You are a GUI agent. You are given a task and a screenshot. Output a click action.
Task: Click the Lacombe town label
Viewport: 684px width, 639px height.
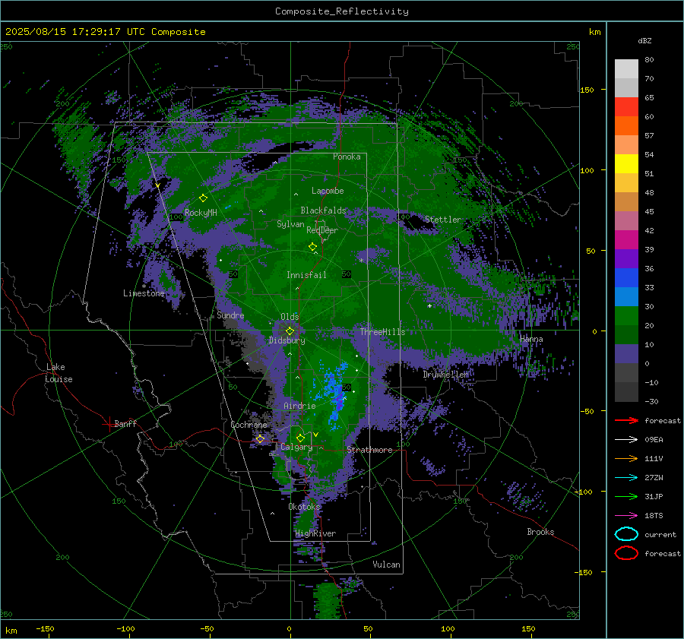click(328, 191)
